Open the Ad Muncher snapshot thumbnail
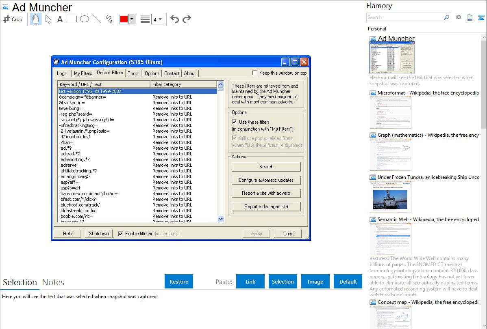487x329 pixels. (391, 58)
